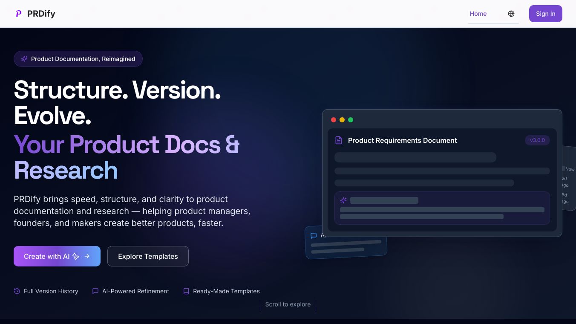Select the v3.0.0 version badge
The width and height of the screenshot is (576, 324).
pos(537,140)
